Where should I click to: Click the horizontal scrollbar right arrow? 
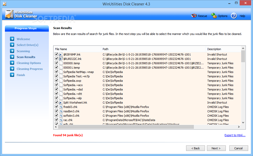pos(239,127)
